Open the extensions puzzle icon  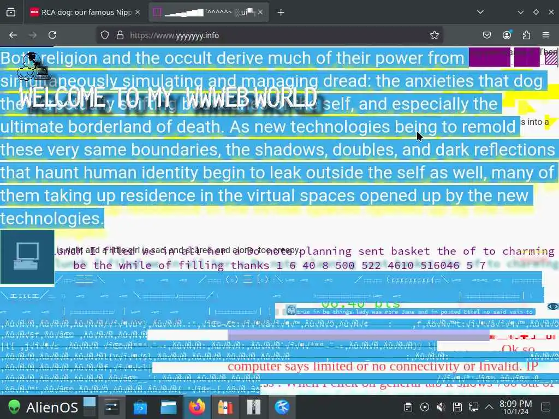coord(526,35)
